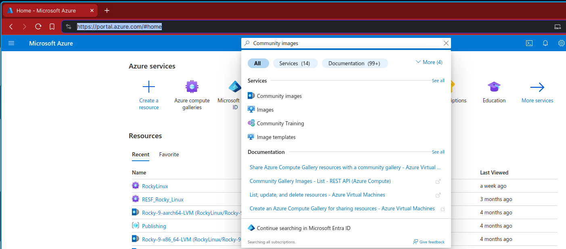Open the notifications bell

click(545, 43)
